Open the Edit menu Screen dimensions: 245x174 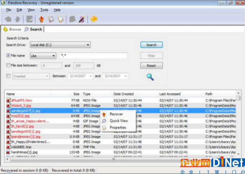click(19, 10)
